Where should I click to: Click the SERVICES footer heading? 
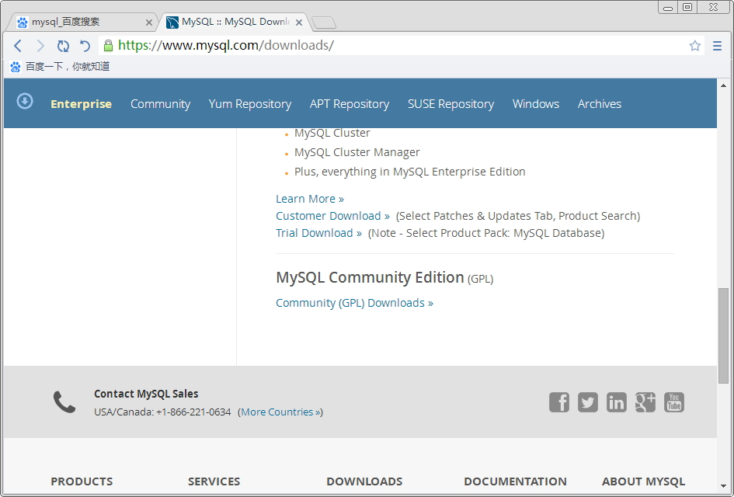pos(214,481)
